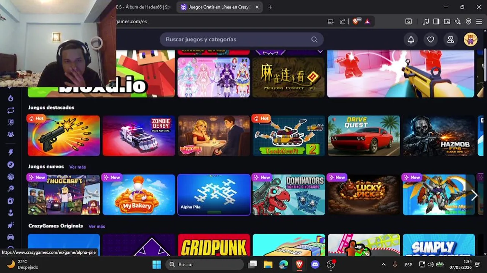This screenshot has width=487, height=273.
Task: Click the next arrow in Juegos nuevos row
Action: click(x=474, y=195)
